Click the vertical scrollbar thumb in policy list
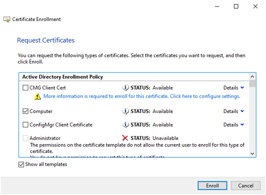 tap(252, 83)
